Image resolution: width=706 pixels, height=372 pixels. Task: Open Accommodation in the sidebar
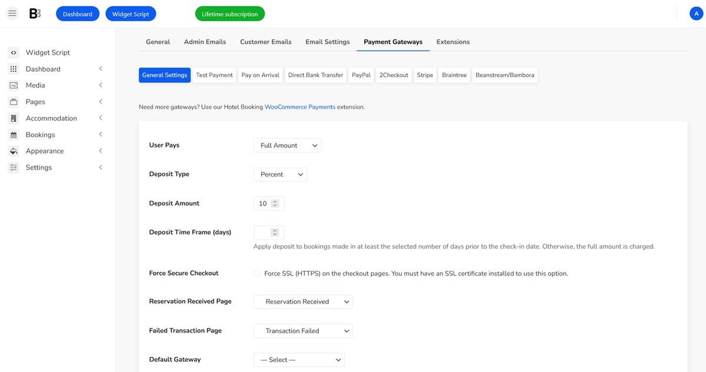coord(51,118)
